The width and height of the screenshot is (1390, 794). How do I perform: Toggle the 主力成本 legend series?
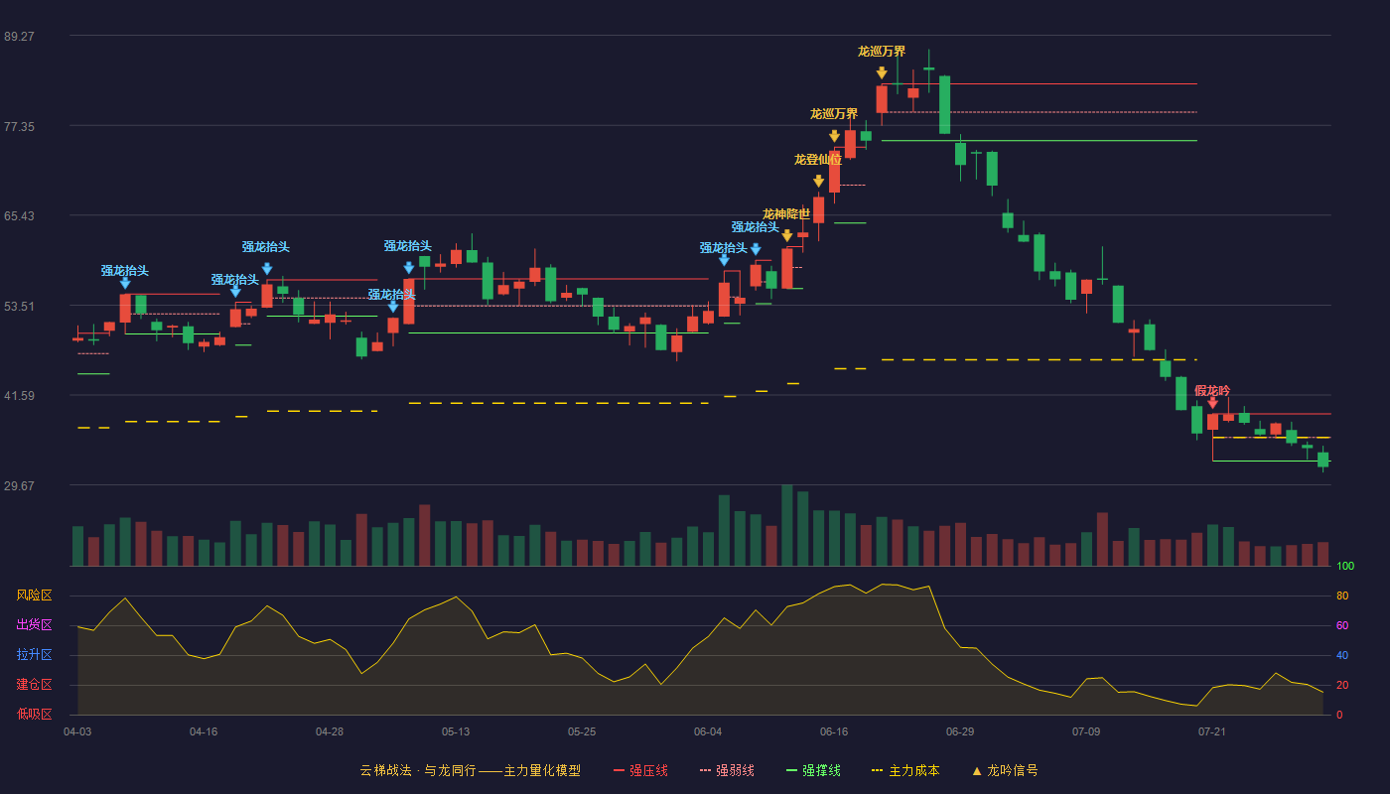tap(905, 770)
